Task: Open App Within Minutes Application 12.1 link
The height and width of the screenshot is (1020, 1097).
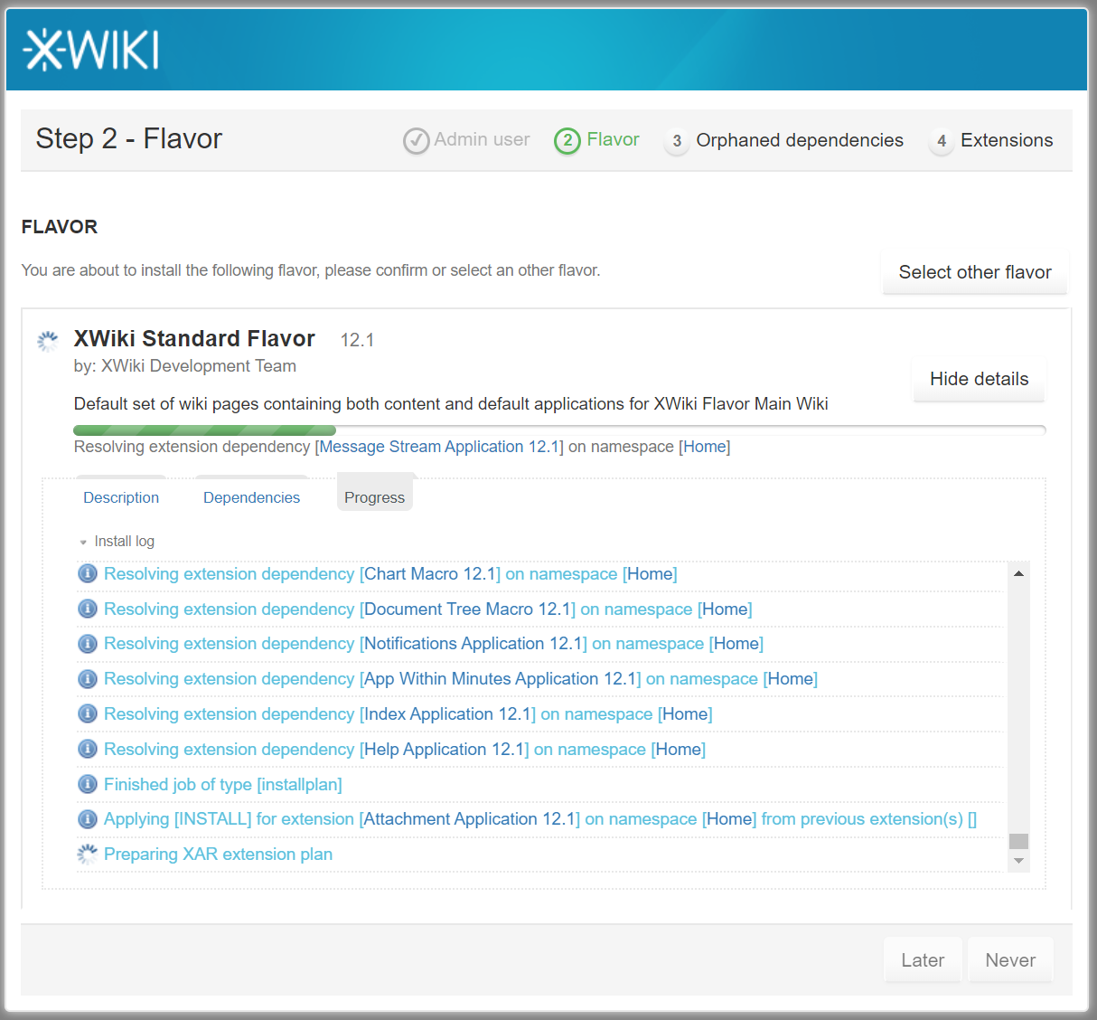Action: [500, 679]
